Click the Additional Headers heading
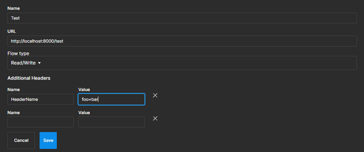The height and width of the screenshot is (152, 364). [x=29, y=78]
